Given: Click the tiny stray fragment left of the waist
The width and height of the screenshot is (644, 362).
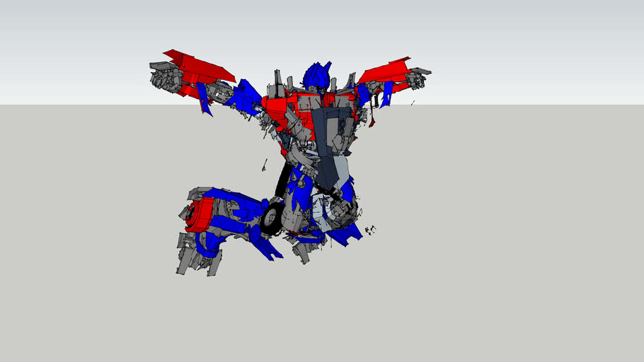Looking at the screenshot, I should [x=265, y=165].
